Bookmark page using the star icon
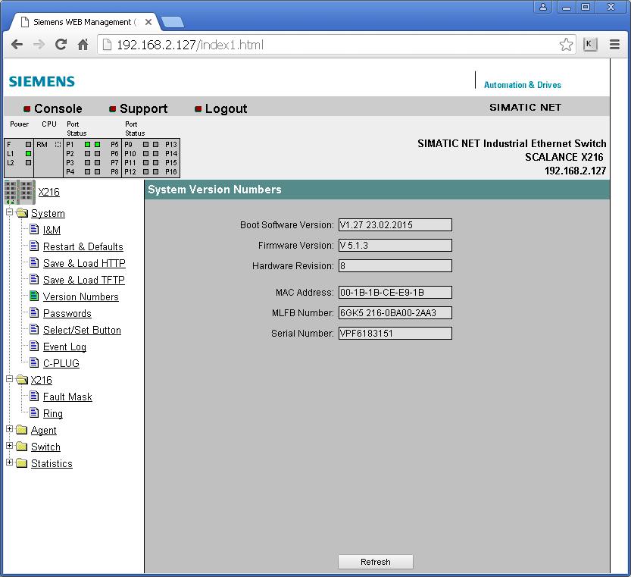 click(566, 45)
